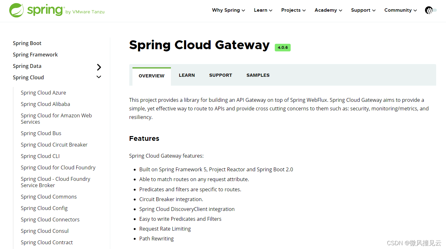Click the 'by VMware Tanzu' logo text
The image size is (446, 249).
click(x=85, y=12)
